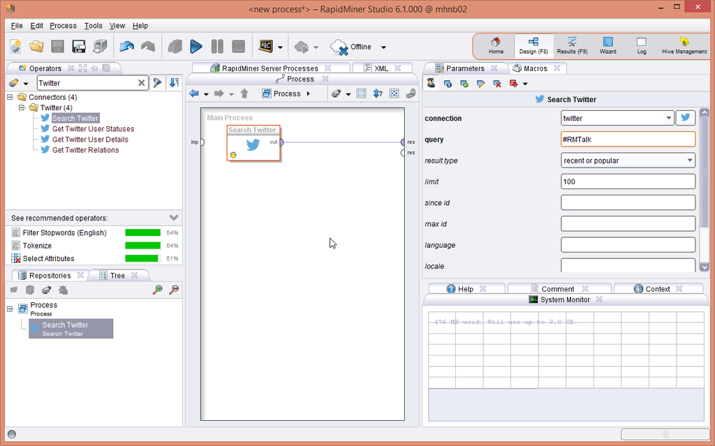Click the Save As floppy disk icon
Image resolution: width=715 pixels, height=446 pixels.
point(78,47)
